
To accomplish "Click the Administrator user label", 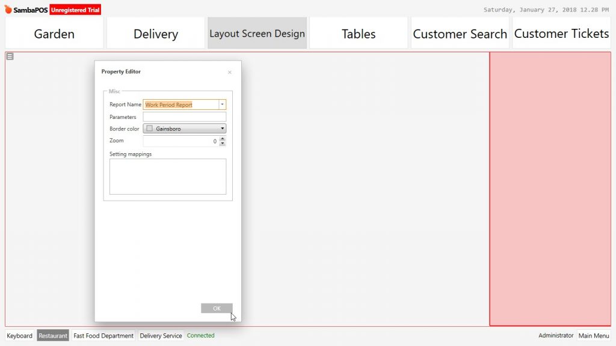I will click(556, 335).
